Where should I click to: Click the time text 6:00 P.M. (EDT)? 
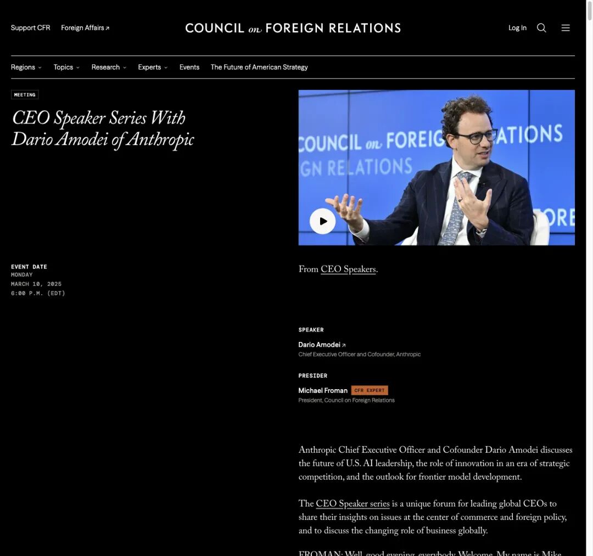tap(38, 293)
